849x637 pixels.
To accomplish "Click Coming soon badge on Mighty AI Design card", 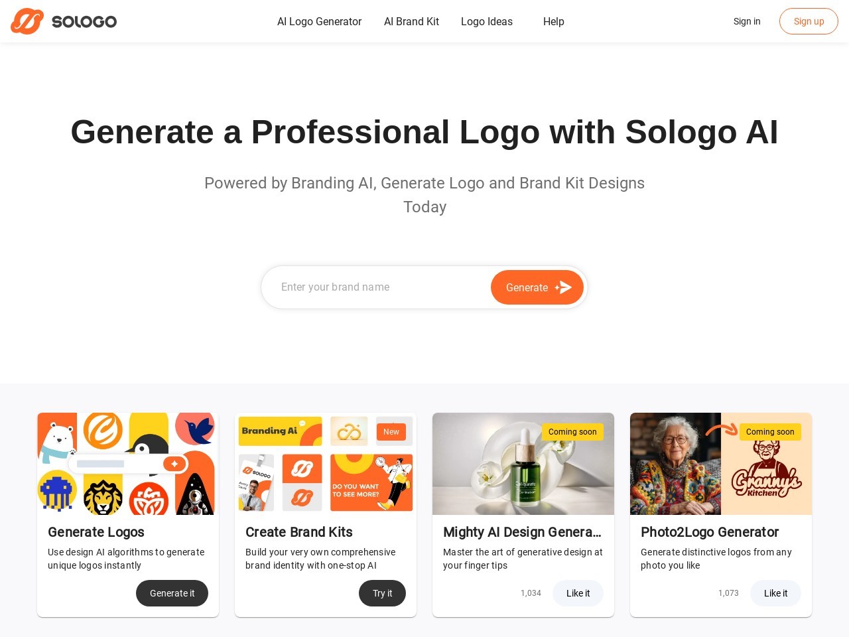I will (x=572, y=432).
